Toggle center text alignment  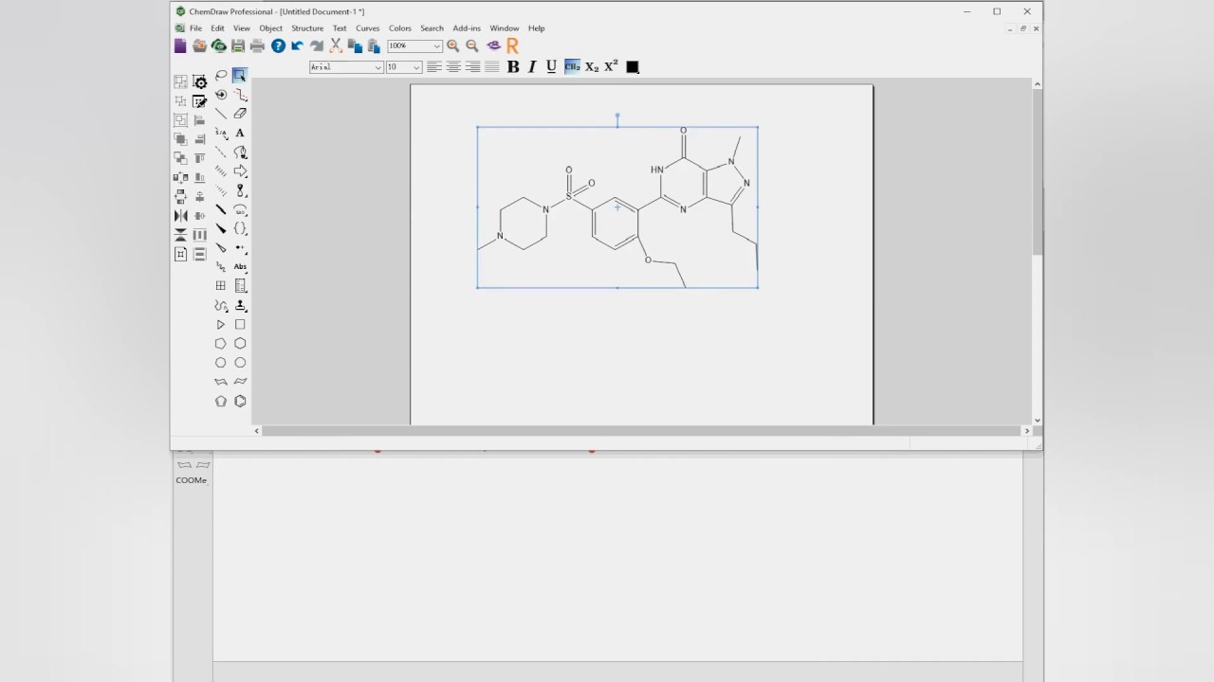453,66
